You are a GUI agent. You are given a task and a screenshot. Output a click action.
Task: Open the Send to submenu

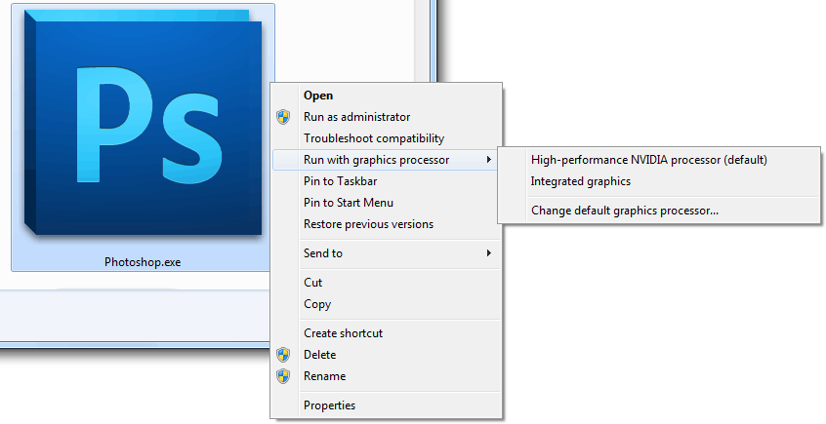tap(386, 253)
